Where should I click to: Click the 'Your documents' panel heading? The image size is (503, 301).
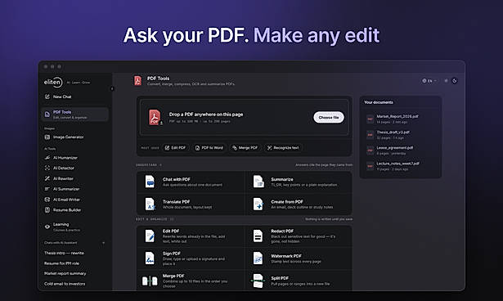[x=379, y=102]
